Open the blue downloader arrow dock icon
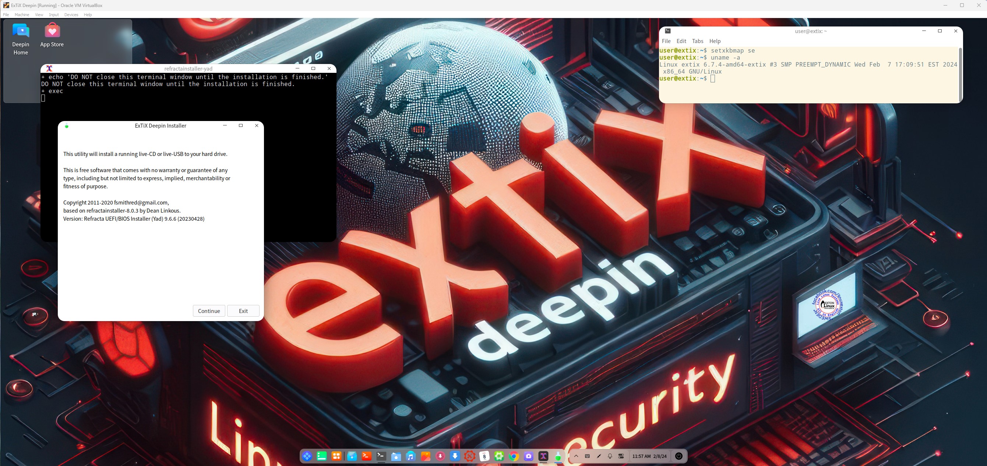Screen dimensions: 987x466 (x=455, y=456)
